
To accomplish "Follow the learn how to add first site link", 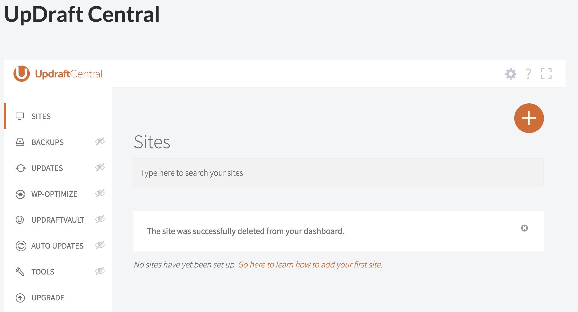I will click(310, 264).
